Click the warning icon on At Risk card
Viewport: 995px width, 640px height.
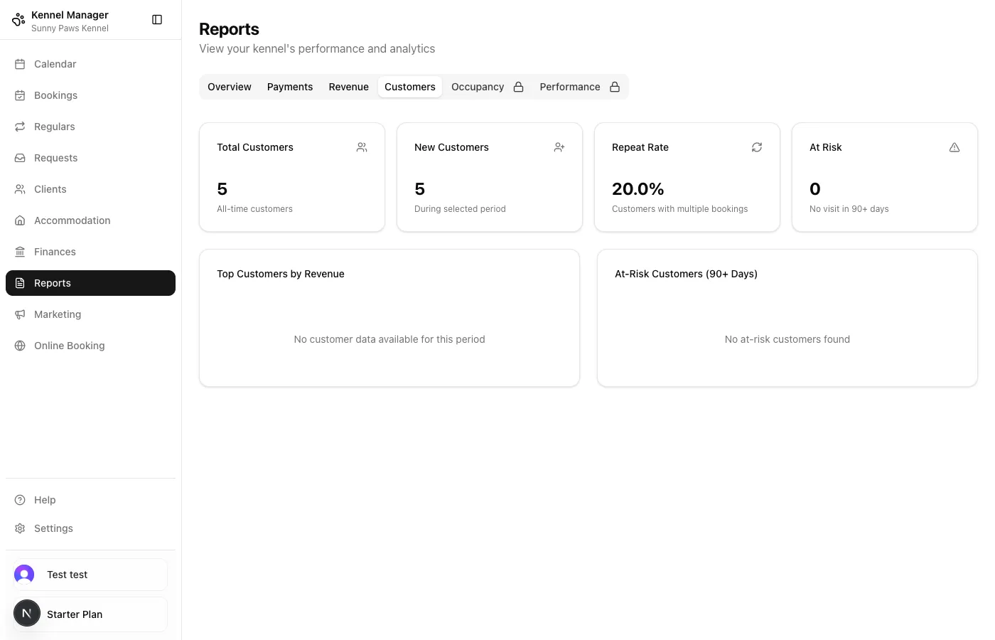[954, 147]
